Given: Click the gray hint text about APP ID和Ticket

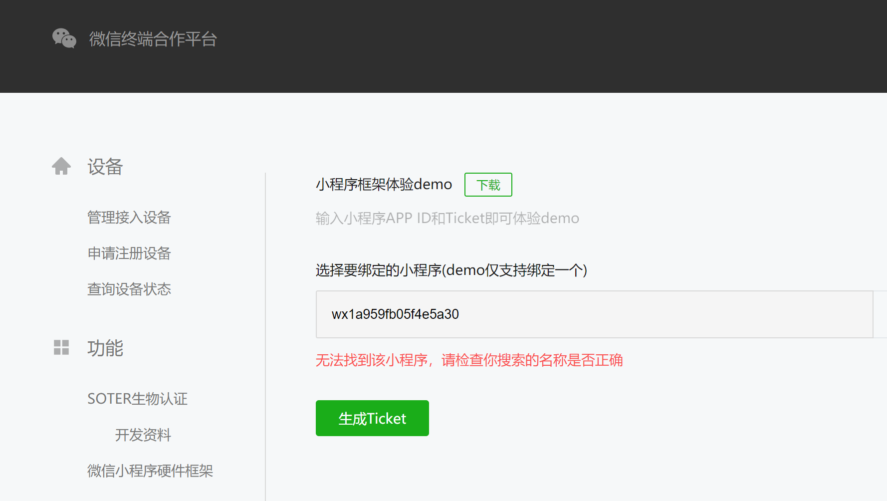Looking at the screenshot, I should (447, 219).
